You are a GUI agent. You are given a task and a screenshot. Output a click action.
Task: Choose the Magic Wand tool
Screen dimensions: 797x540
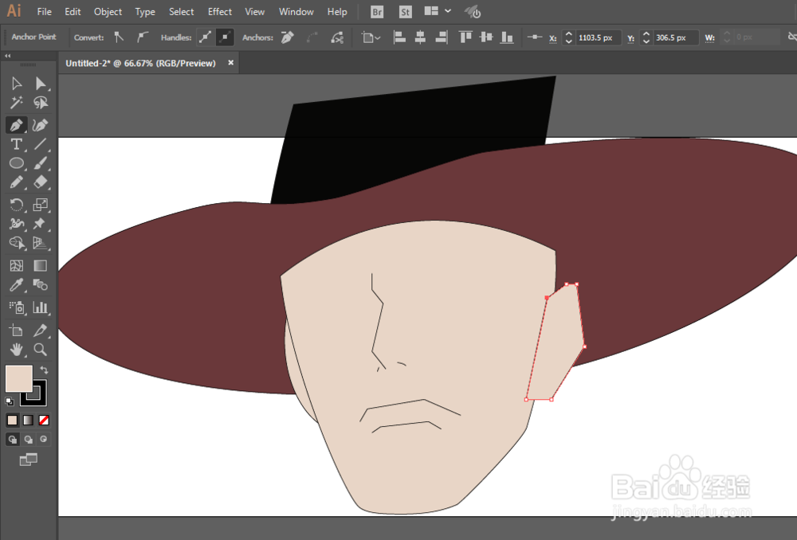[16, 103]
